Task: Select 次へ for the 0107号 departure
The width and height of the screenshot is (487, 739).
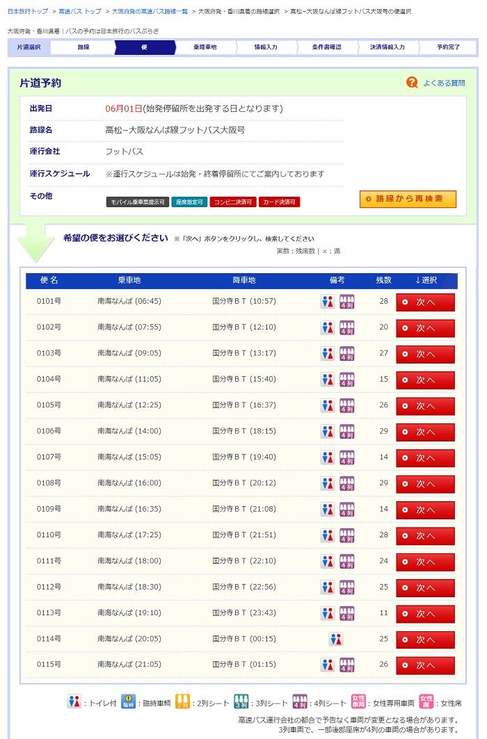Action: click(x=425, y=458)
